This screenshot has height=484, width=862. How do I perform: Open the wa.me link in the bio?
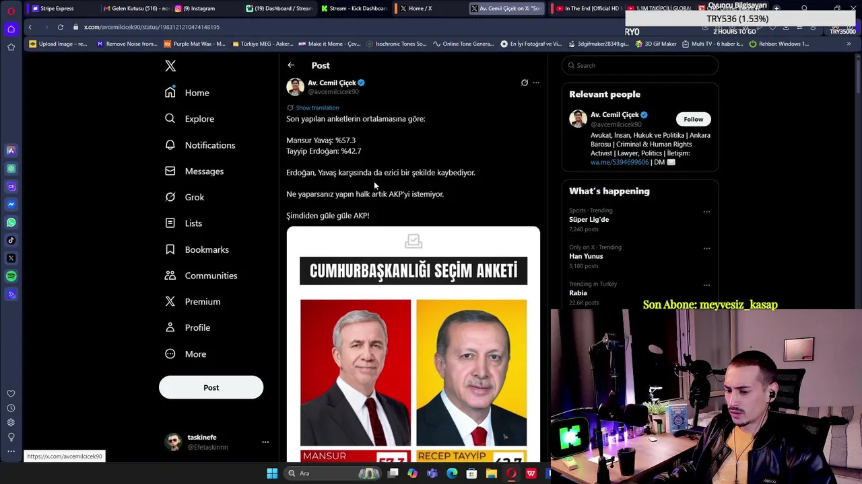[620, 162]
